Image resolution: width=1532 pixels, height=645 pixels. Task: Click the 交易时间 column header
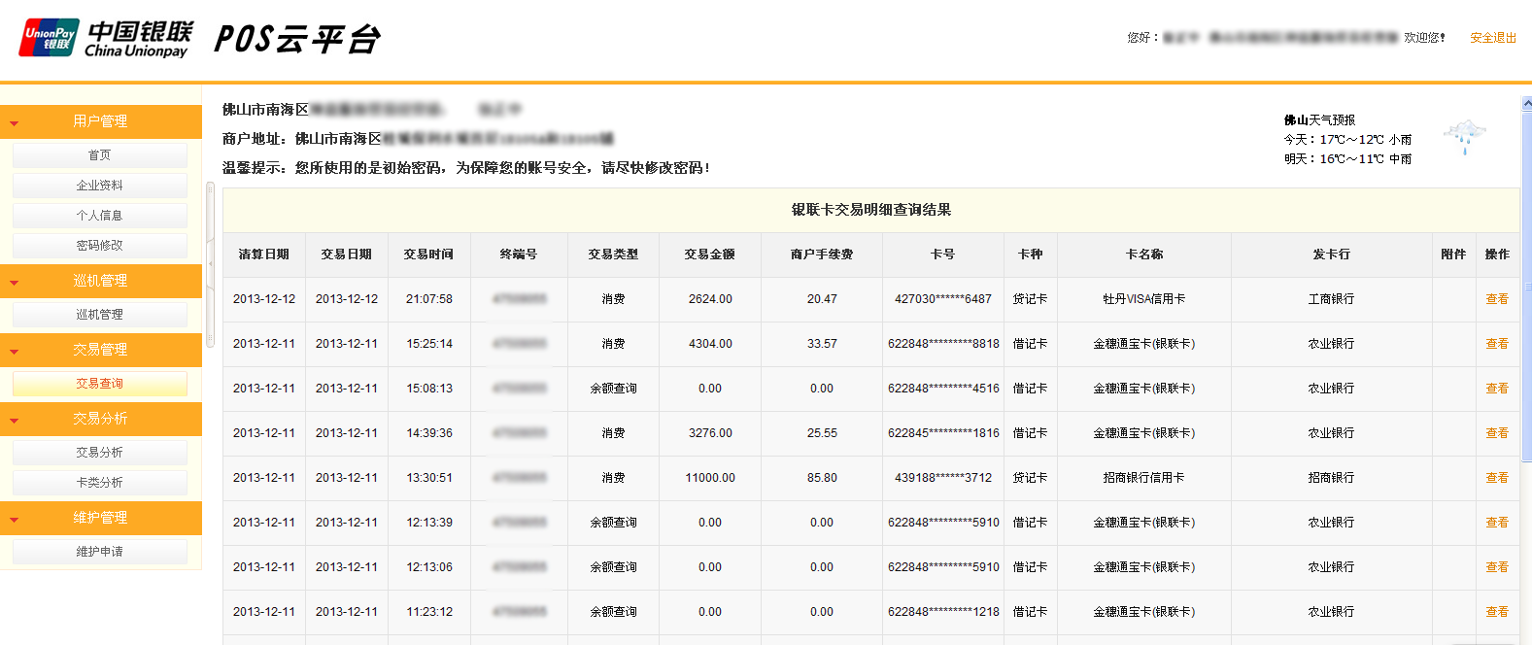click(x=429, y=255)
